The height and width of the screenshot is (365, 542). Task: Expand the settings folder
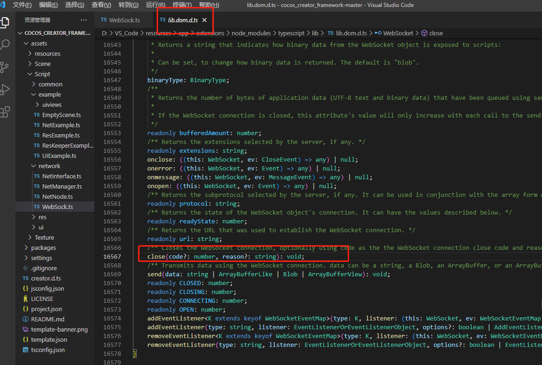(26, 258)
